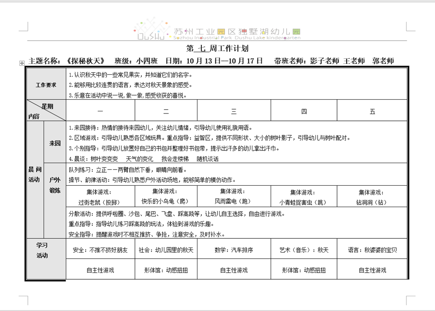Click the 语言：秋婆婆的宝贝 cell
This screenshot has height=311, width=435.
[372, 250]
